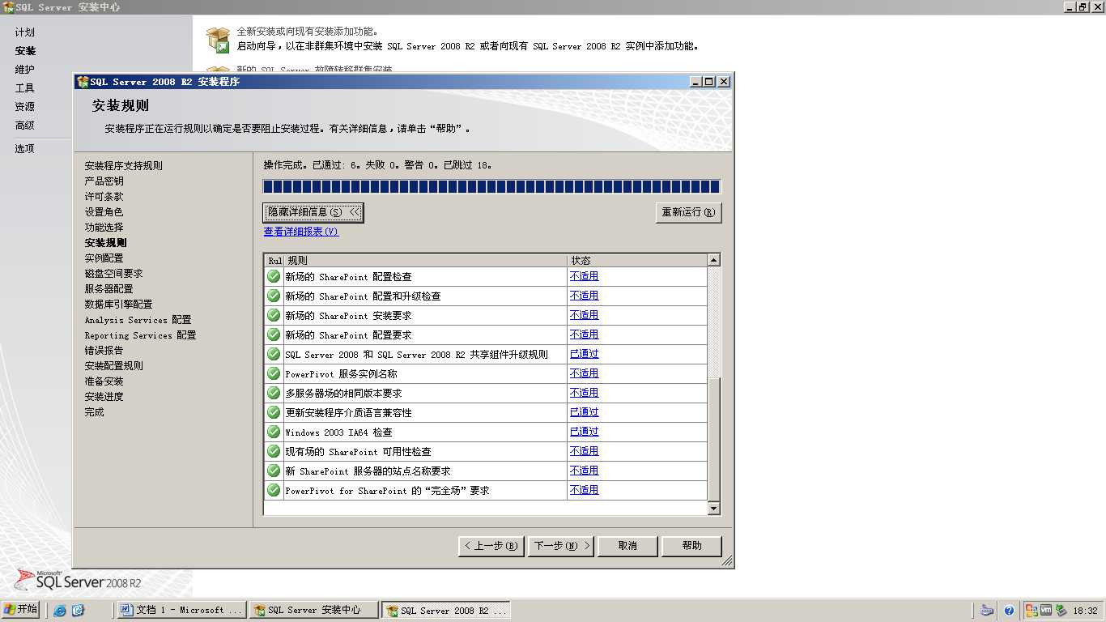1106x622 pixels.
Task: Click 不适用 link for 多服务器场的相同版本要求
Action: [x=585, y=393]
